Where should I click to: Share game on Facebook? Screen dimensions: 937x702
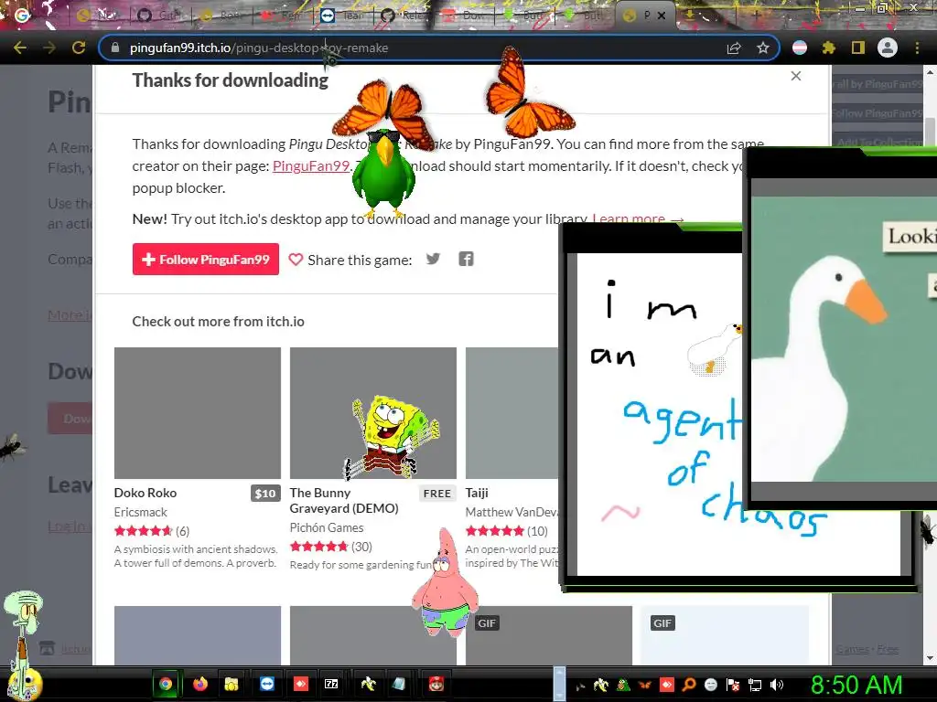coord(466,259)
